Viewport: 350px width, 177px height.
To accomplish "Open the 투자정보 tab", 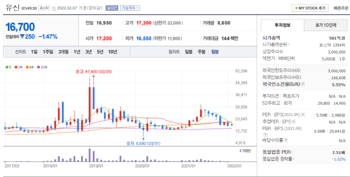I will [282, 25].
